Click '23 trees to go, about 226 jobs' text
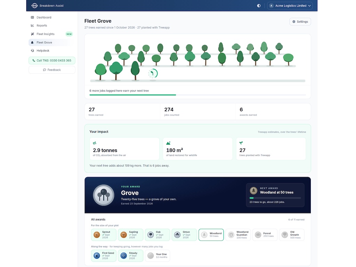Image resolution: width=356 pixels, height=267 pixels. coord(267,202)
